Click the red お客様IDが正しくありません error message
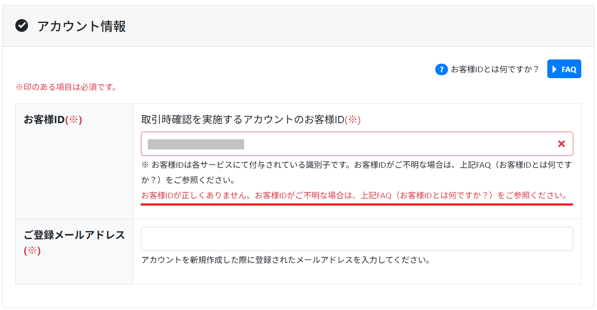The height and width of the screenshot is (310, 597). (355, 196)
